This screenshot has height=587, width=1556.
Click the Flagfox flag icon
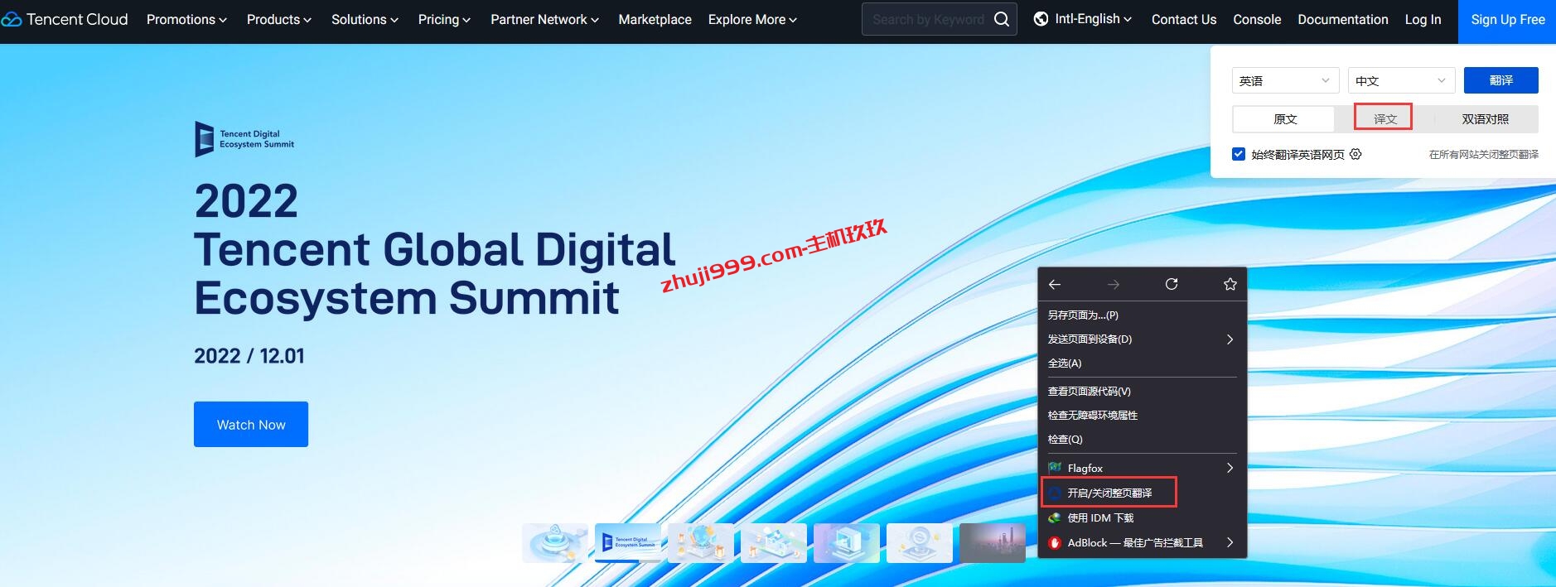(1055, 468)
